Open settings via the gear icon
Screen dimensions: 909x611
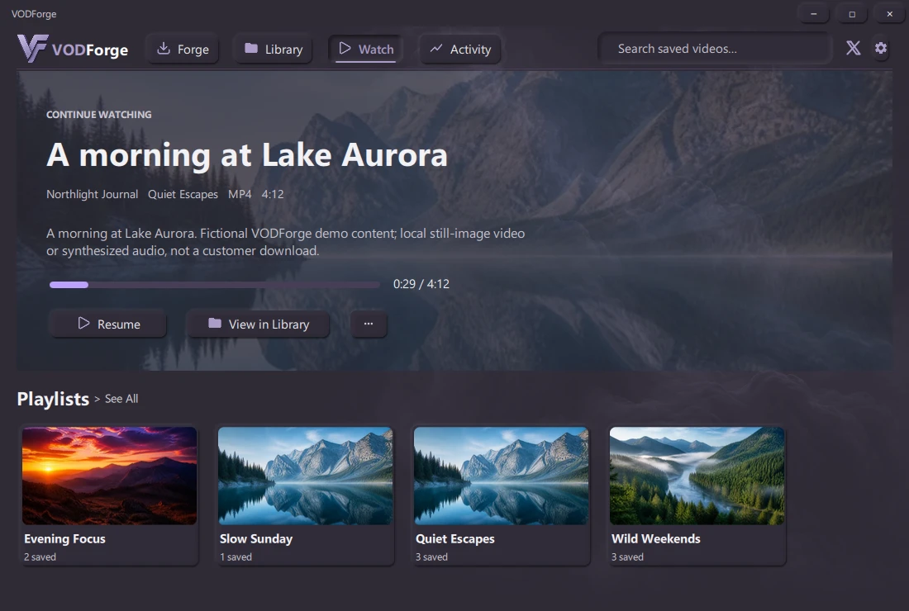pyautogui.click(x=881, y=48)
